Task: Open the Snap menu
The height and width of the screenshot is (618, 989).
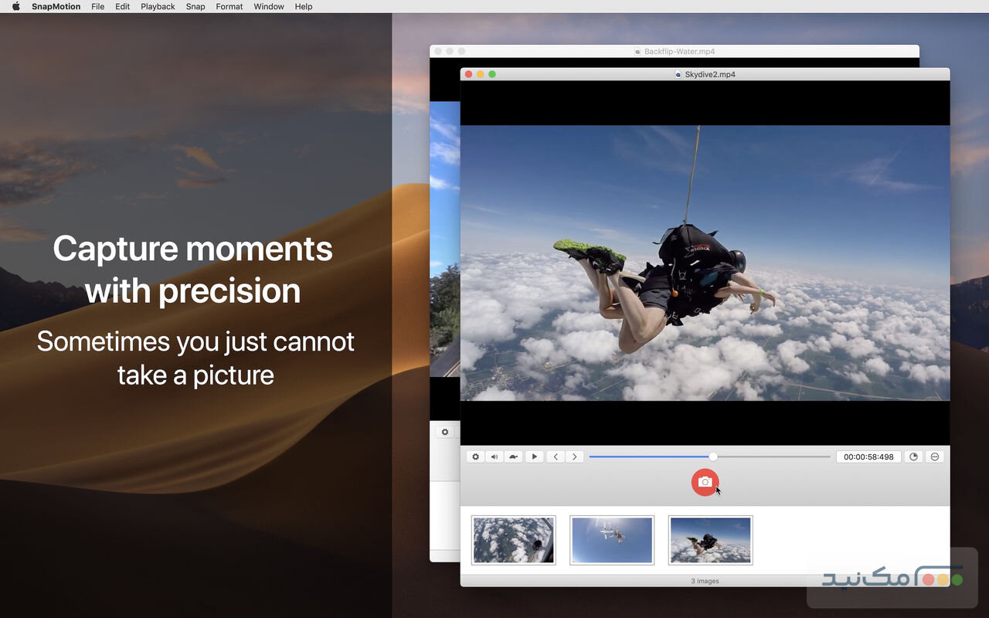Action: pos(195,6)
